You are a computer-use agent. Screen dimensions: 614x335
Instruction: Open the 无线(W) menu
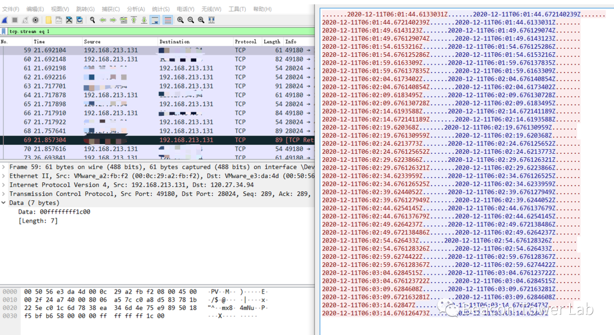point(211,9)
